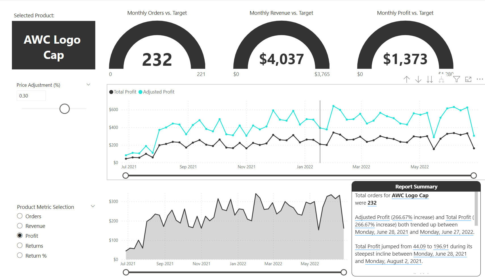Select the Orders radio button
This screenshot has width=485, height=278.
pyautogui.click(x=20, y=216)
